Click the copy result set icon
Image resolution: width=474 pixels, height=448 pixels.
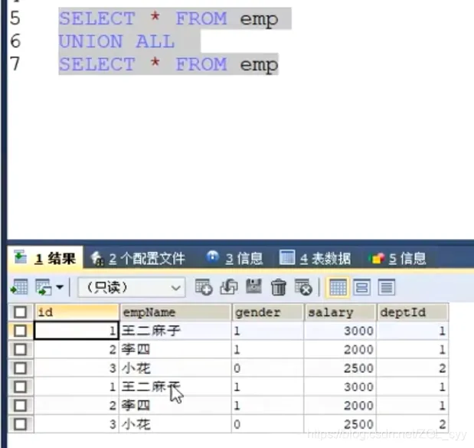point(43,287)
